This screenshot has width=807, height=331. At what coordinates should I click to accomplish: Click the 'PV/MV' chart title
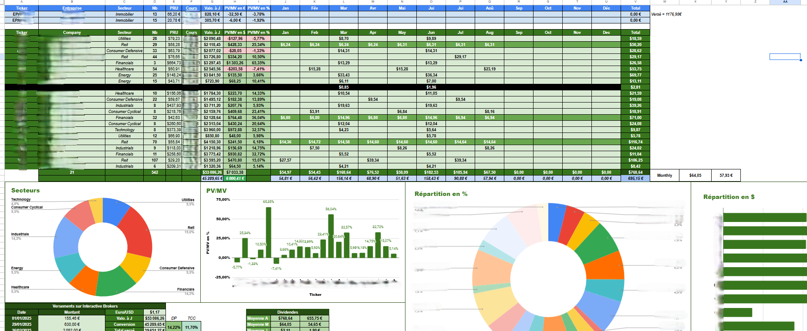pos(216,191)
